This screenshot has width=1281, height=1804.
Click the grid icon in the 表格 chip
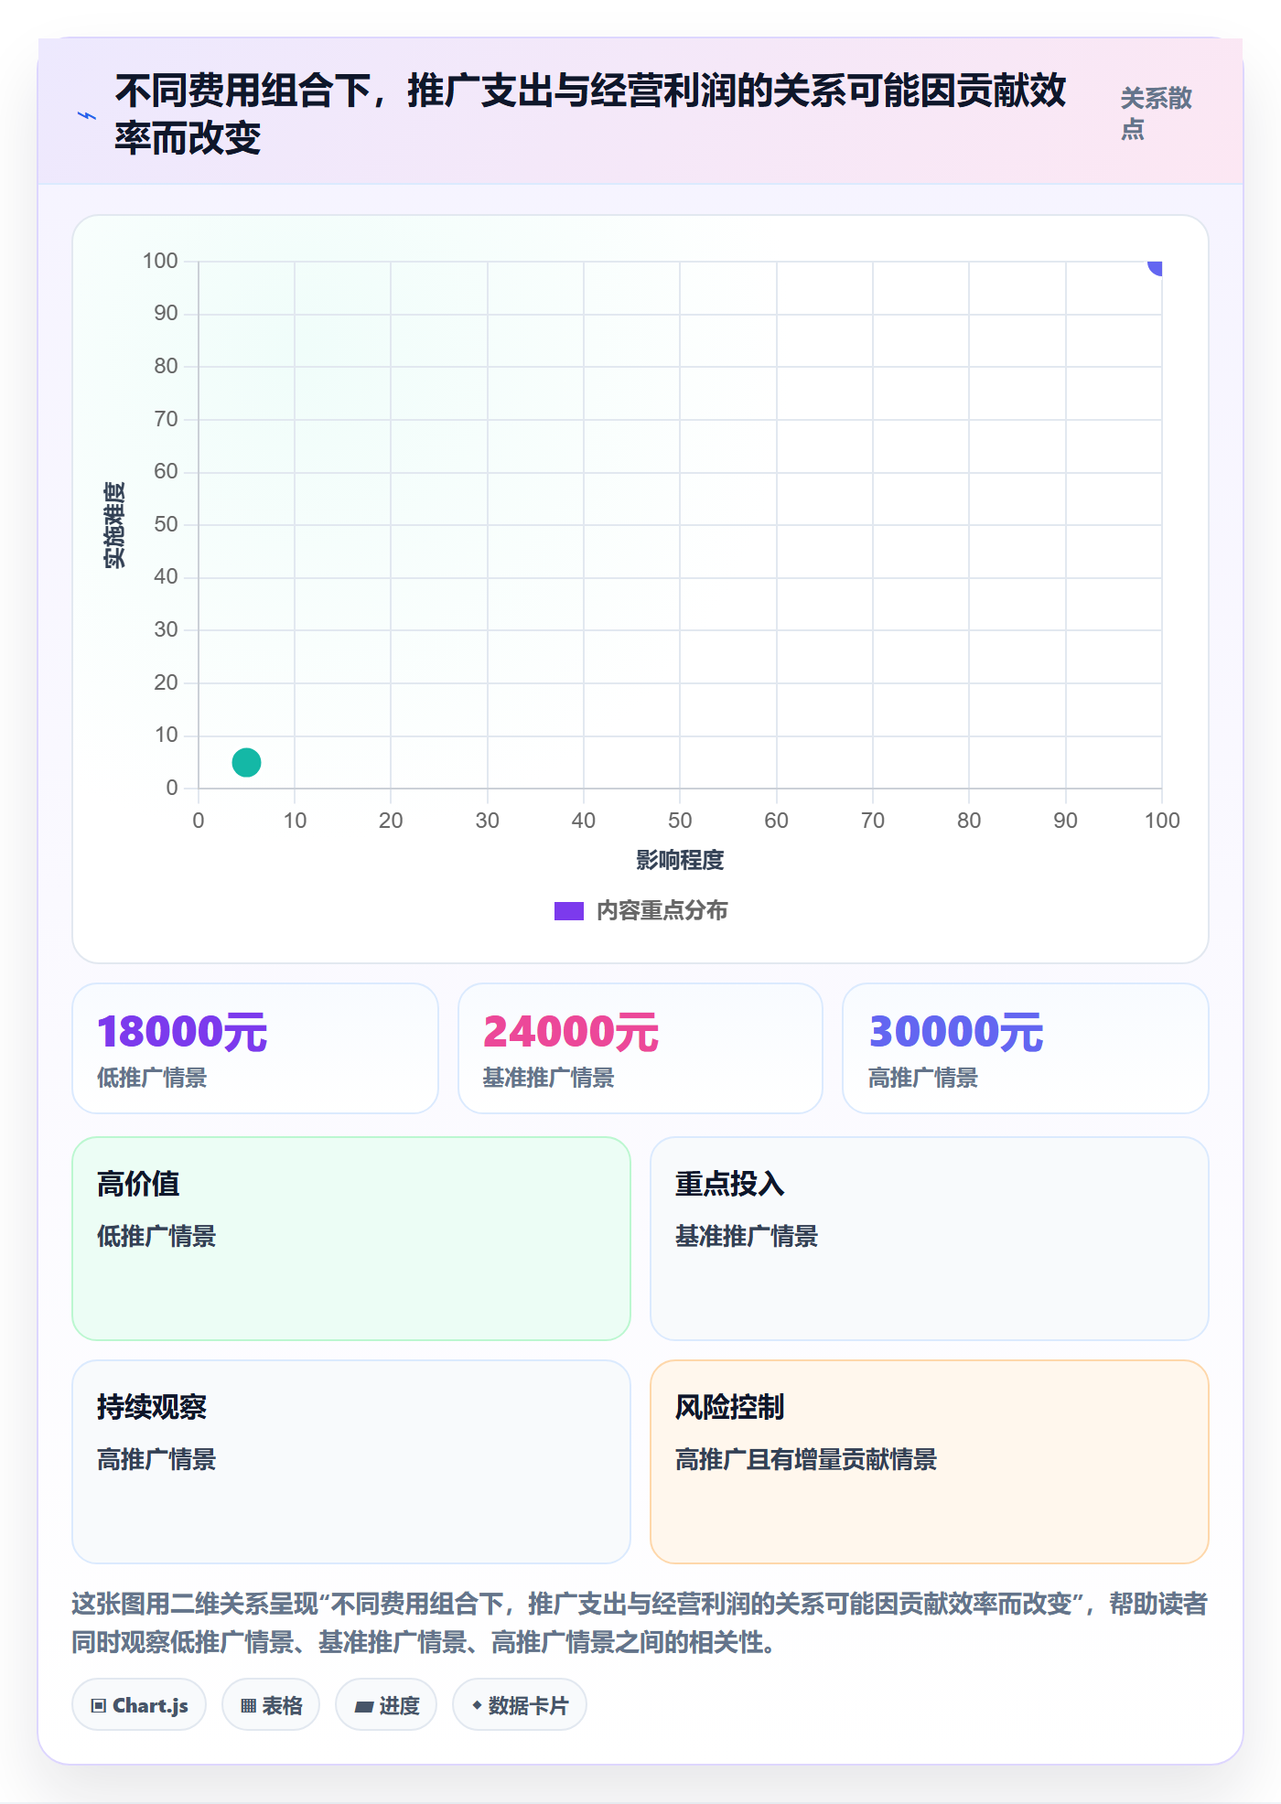[248, 1706]
